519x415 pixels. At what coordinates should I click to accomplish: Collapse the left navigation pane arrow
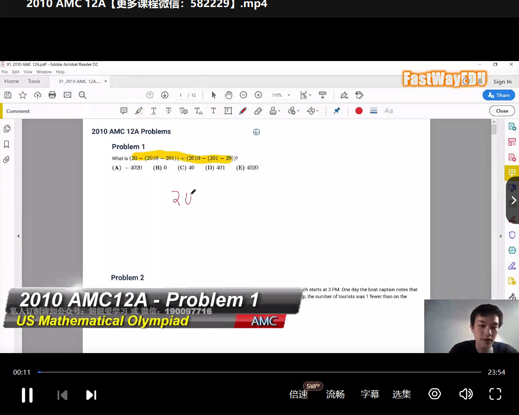click(x=18, y=236)
